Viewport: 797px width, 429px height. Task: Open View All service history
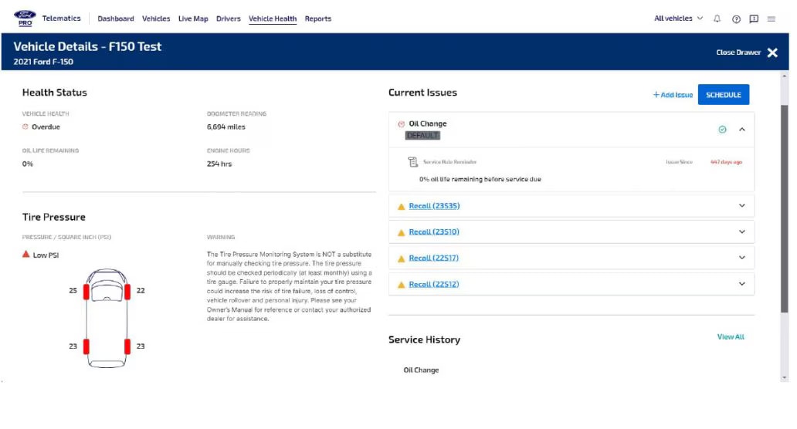pos(731,337)
